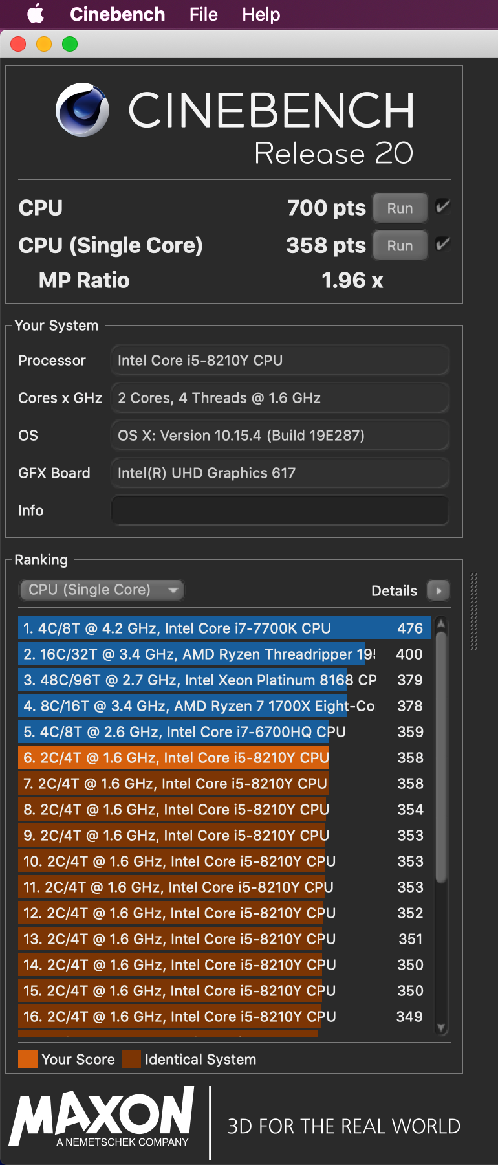Viewport: 498px width, 1165px height.
Task: Click the Cinebench sphere logo icon
Action: (82, 110)
